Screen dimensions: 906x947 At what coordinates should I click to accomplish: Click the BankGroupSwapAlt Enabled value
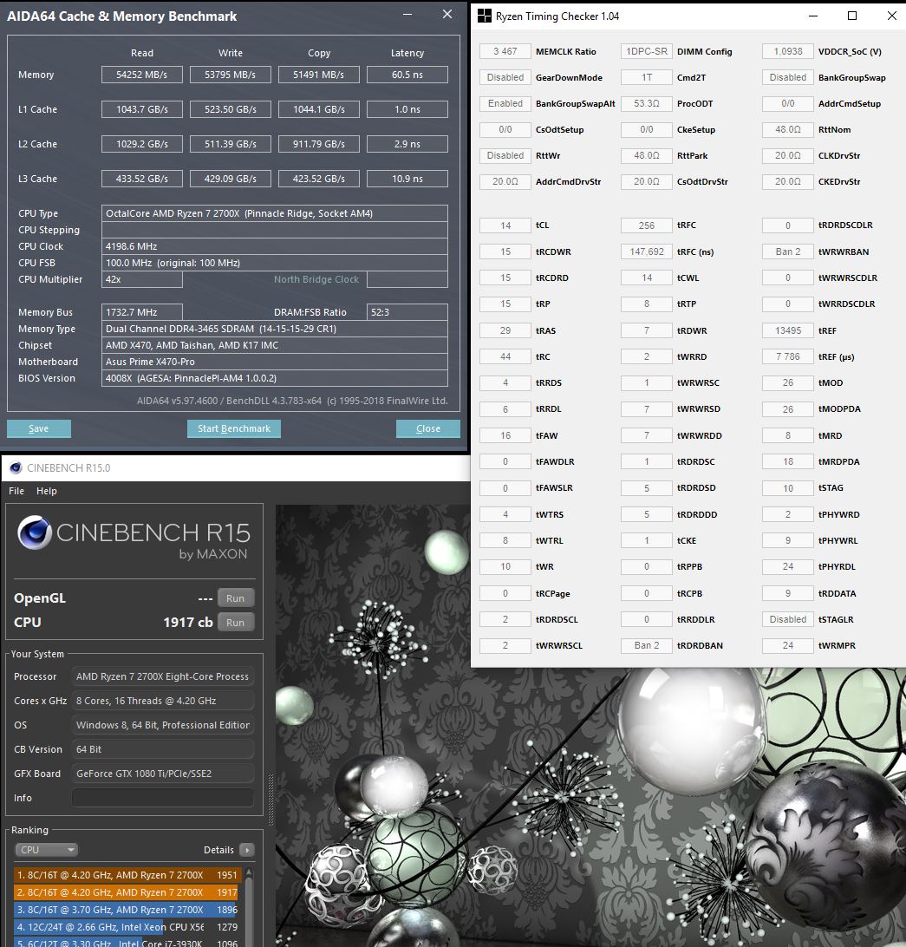coord(505,103)
